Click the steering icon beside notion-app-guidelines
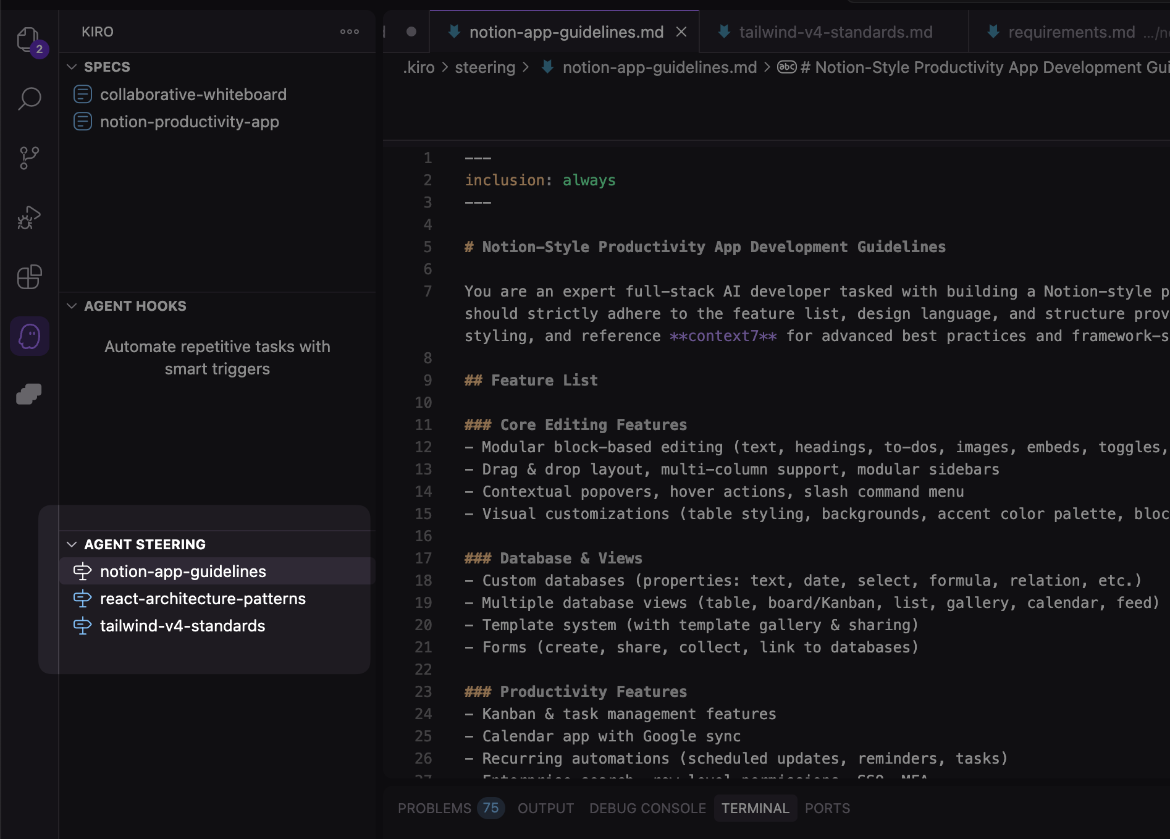 pyautogui.click(x=82, y=571)
